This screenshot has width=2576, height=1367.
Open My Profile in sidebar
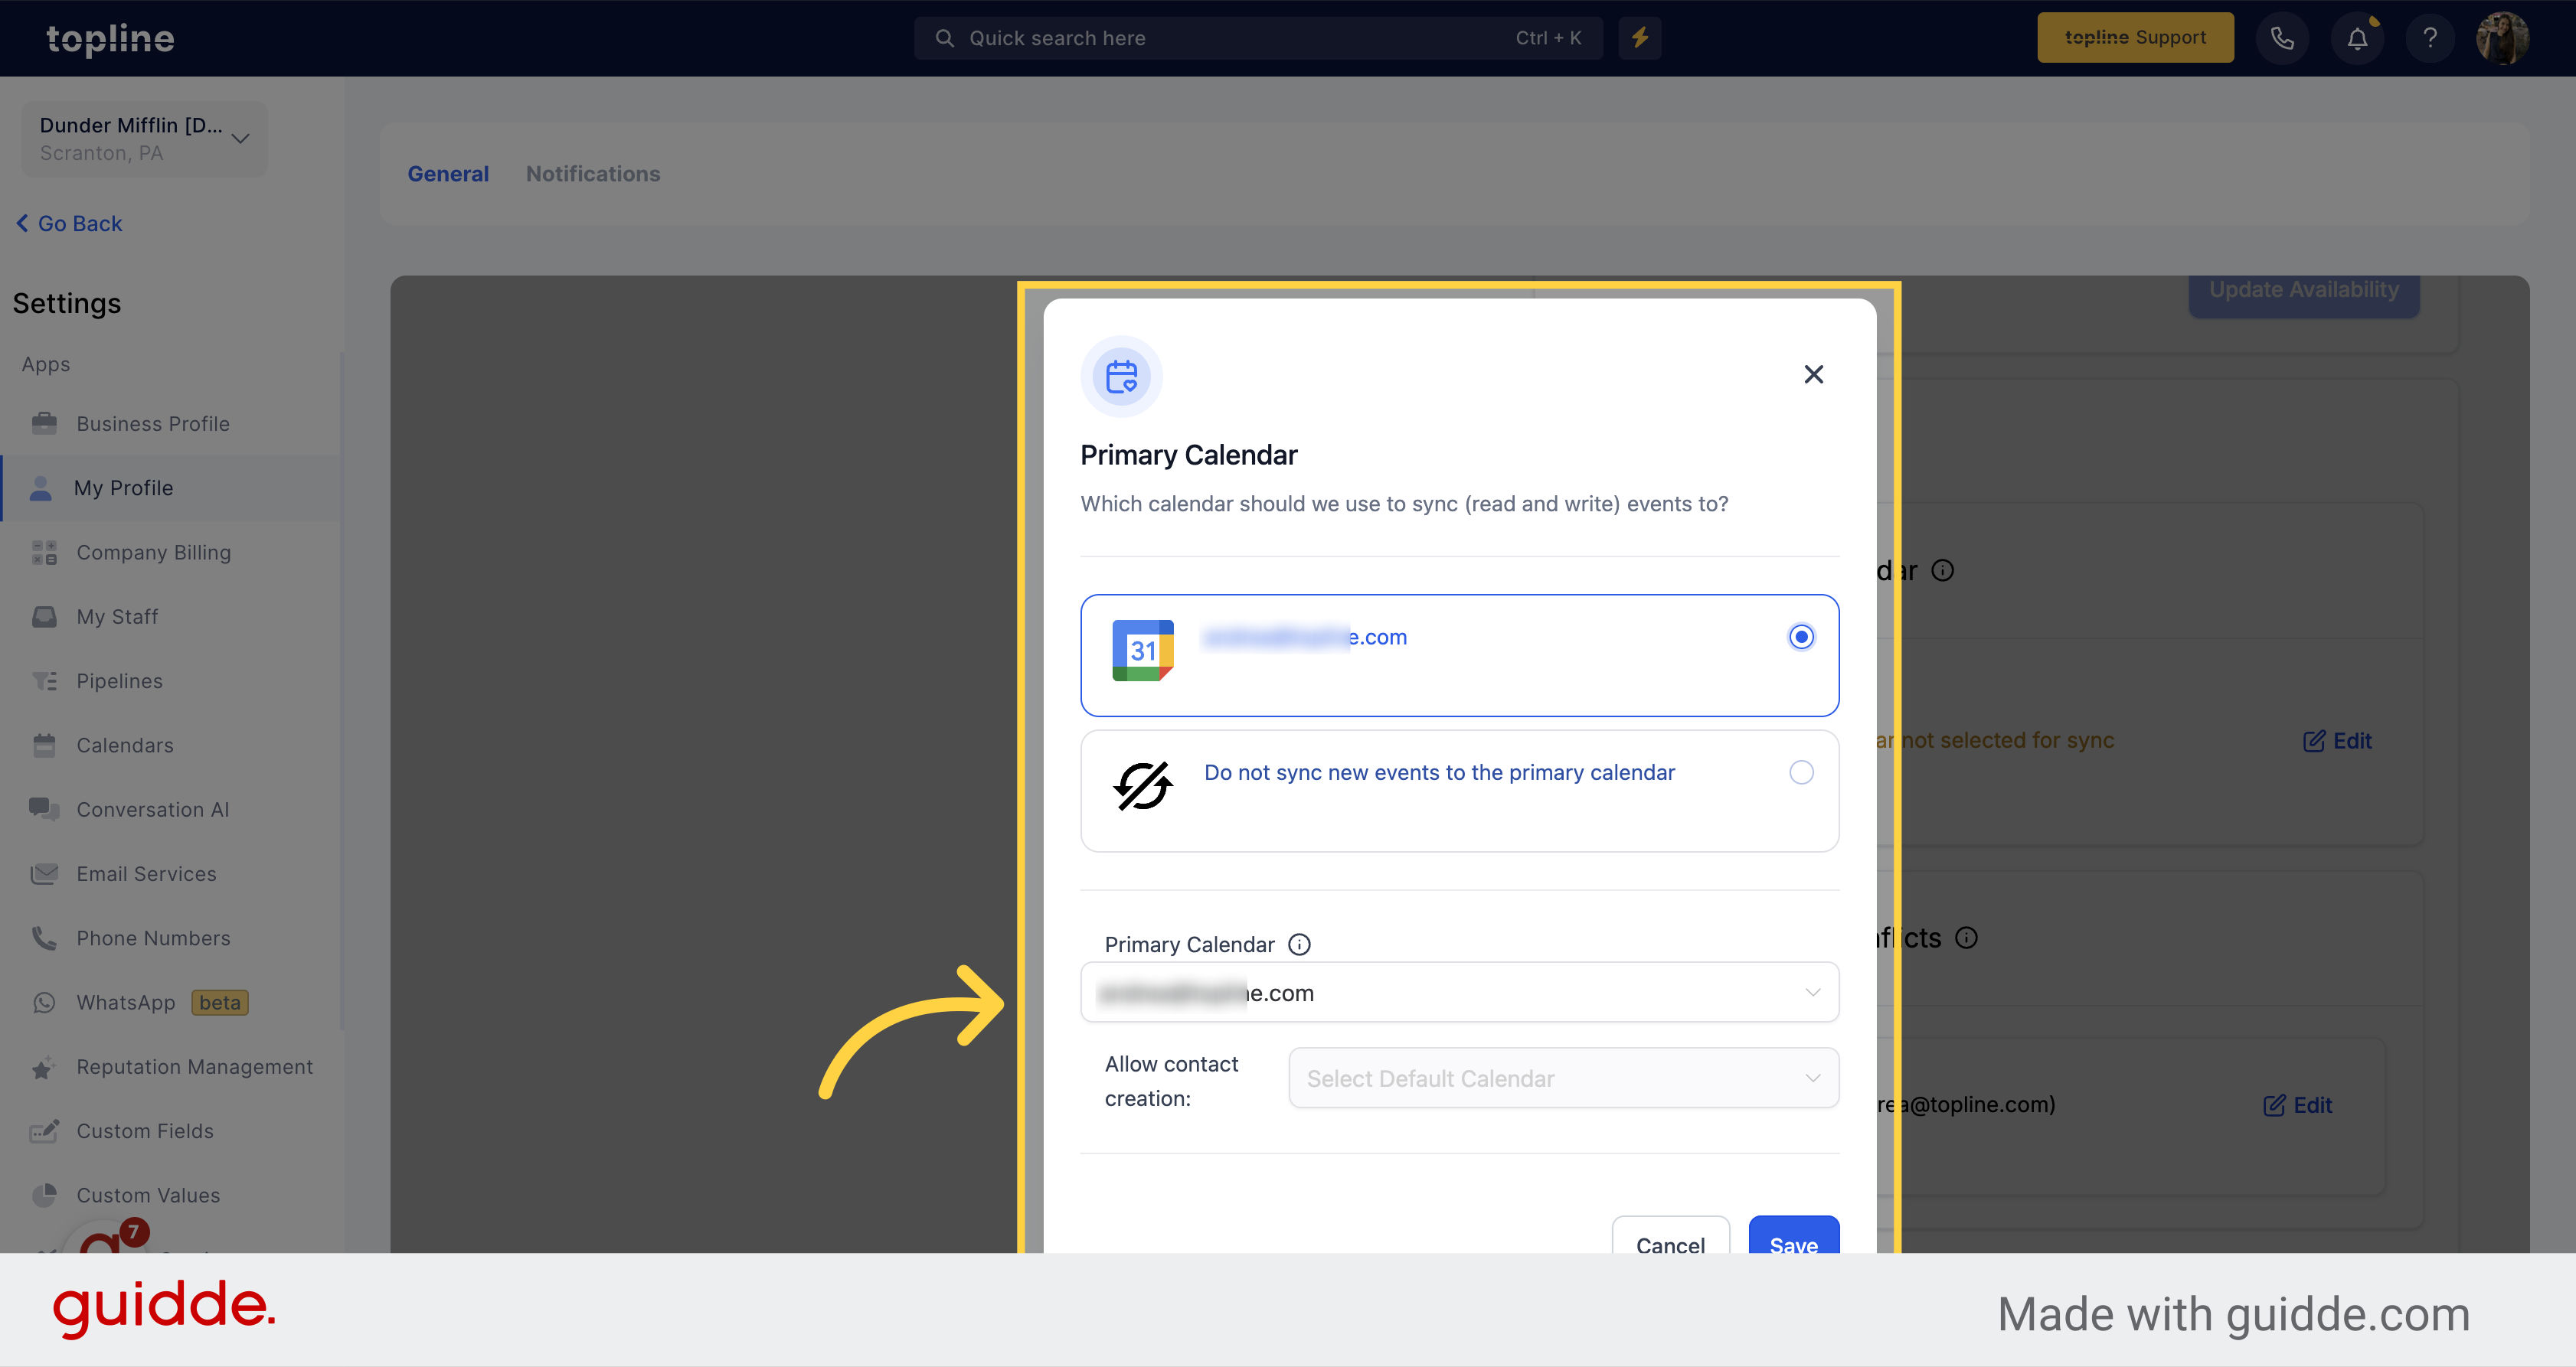(170, 488)
